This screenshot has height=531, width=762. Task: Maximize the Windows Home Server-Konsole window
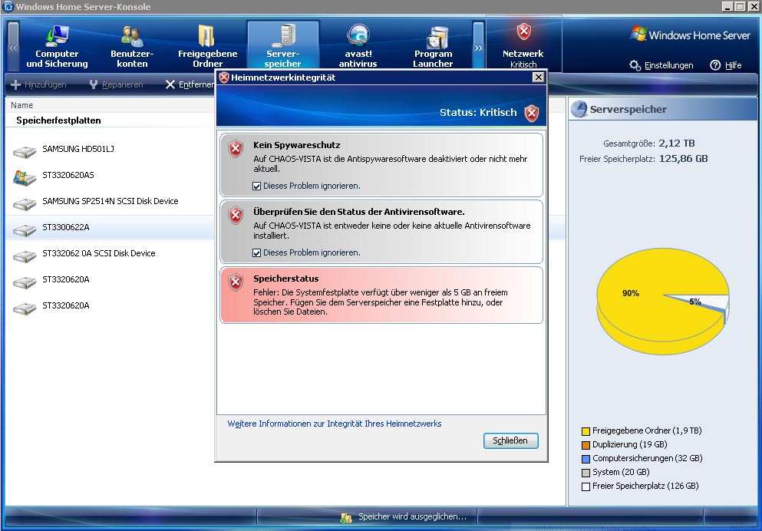740,6
